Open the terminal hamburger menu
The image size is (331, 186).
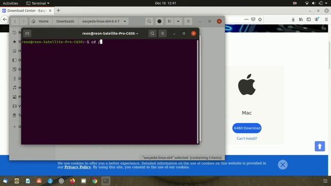coord(162,33)
